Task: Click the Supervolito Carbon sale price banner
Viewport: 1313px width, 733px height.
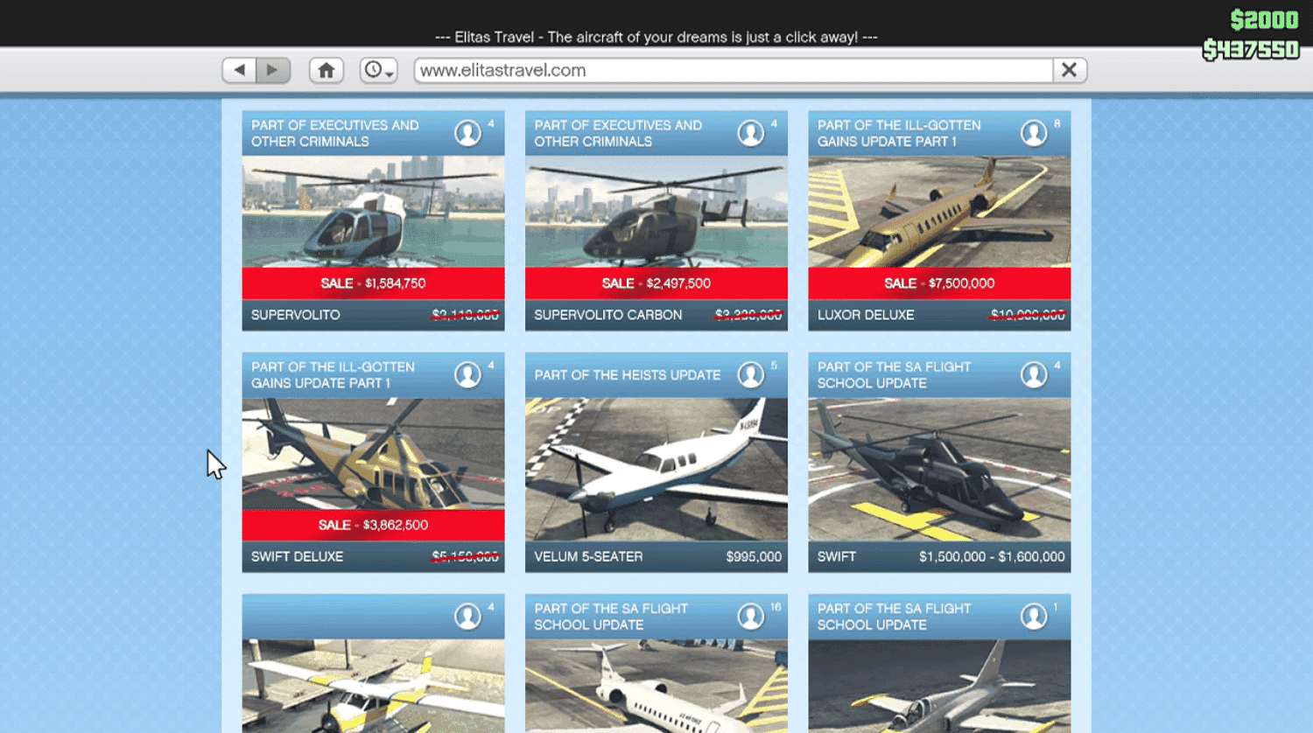Action: tap(656, 283)
